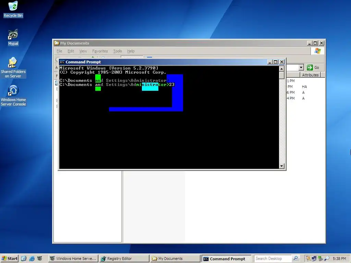Open the Edit menu in My Documents
Viewport: 351px width, 263px height.
tap(71, 51)
